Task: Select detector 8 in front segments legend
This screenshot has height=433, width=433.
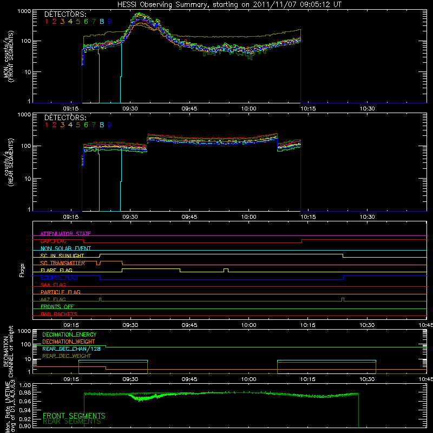Action: pyautogui.click(x=102, y=22)
